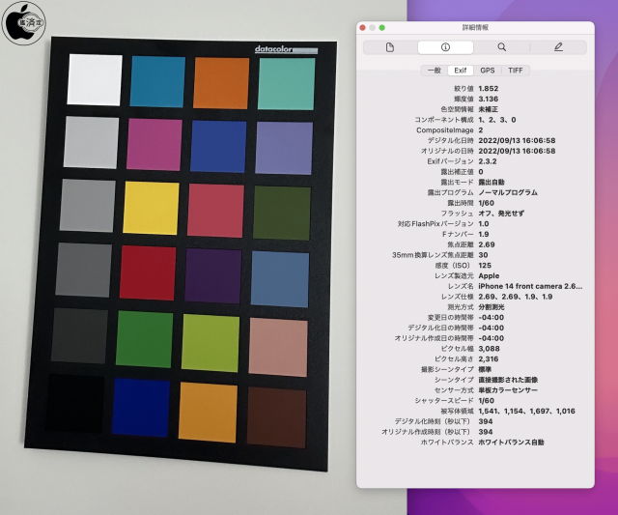Click the オリジナルの日時 date value
The width and height of the screenshot is (618, 515).
517,151
